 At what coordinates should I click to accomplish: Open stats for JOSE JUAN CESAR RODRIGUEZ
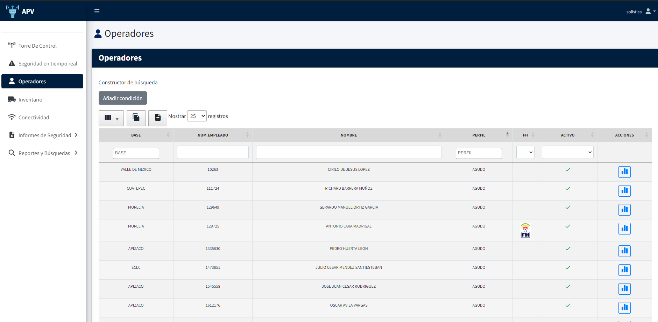[624, 289]
